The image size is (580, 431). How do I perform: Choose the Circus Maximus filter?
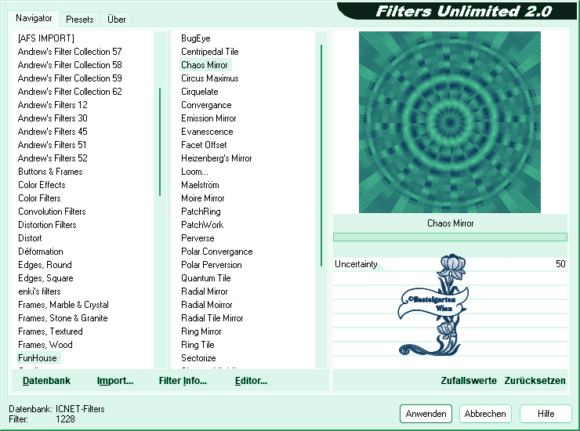click(210, 78)
